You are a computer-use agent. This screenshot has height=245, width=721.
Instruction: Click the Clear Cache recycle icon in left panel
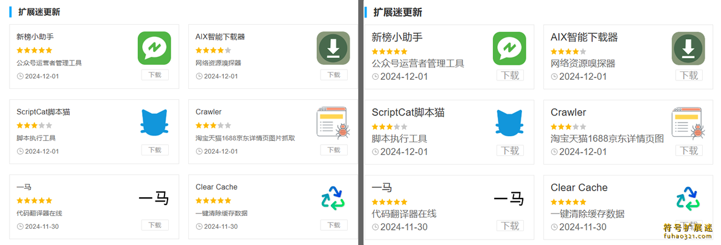point(332,198)
